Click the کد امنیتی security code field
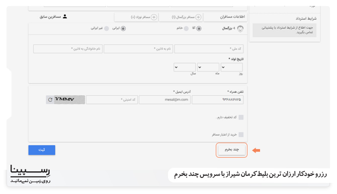The width and height of the screenshot is (337, 194). click(x=112, y=100)
